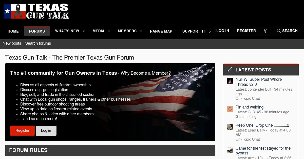
Task: Click '...and so much more!' bullet
Action: [39, 119]
